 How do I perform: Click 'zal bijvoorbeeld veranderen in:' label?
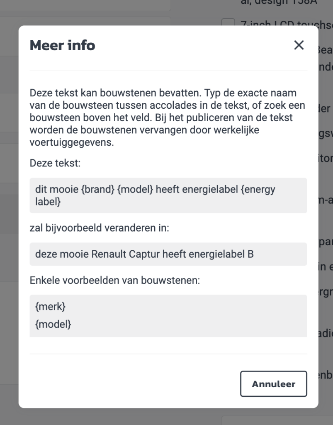[99, 228]
